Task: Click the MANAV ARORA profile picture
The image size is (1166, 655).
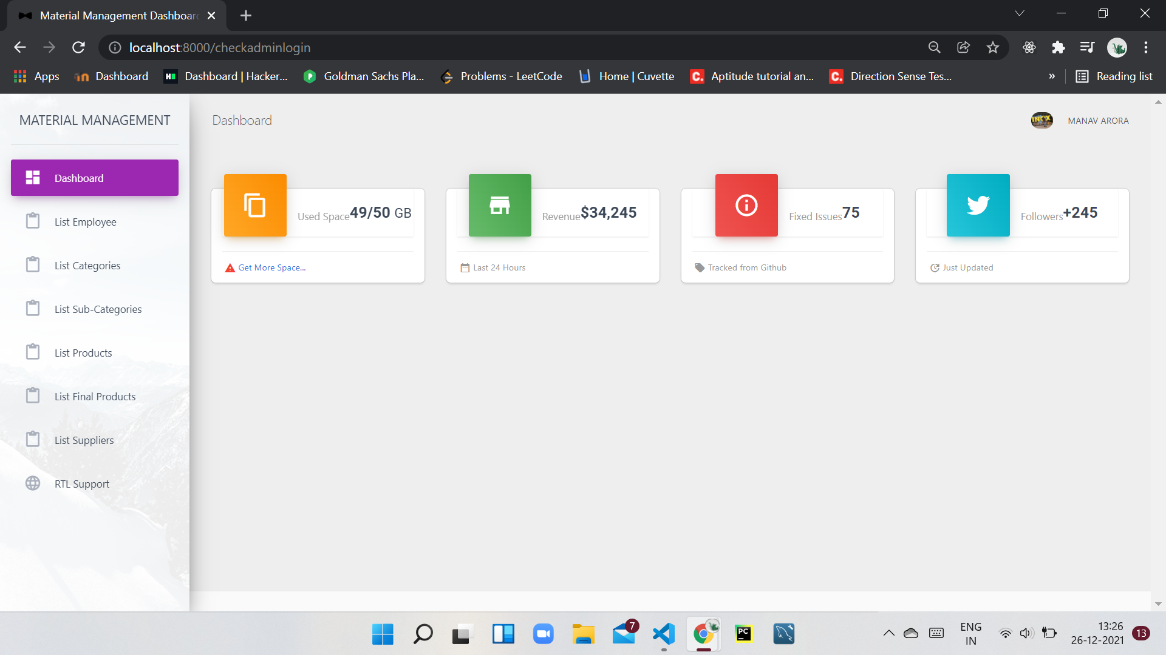Action: [x=1042, y=120]
